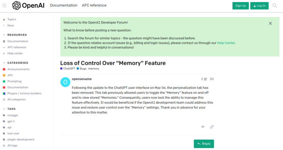This screenshot has height=150, width=283.
Task: Toggle the hamburger sidebar menu
Action: [5, 5]
